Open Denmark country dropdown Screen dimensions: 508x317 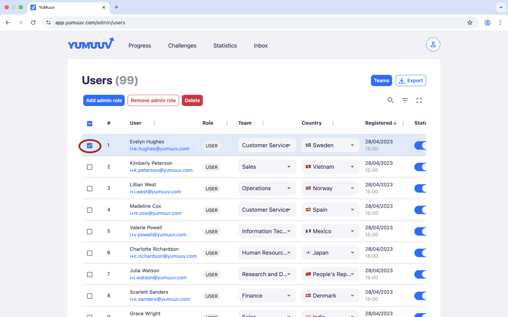click(x=331, y=296)
